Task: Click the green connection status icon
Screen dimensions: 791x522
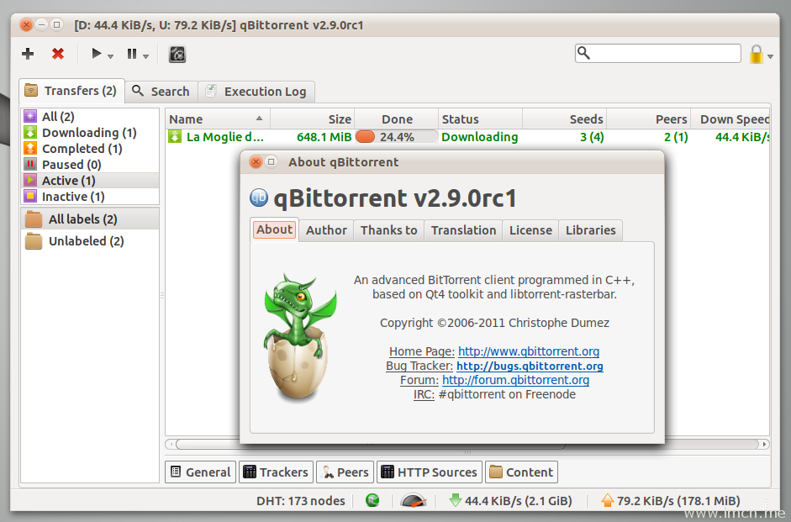Action: click(372, 500)
